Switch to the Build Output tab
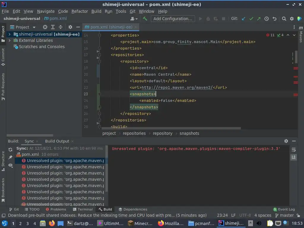The image size is (304, 228). [57, 141]
